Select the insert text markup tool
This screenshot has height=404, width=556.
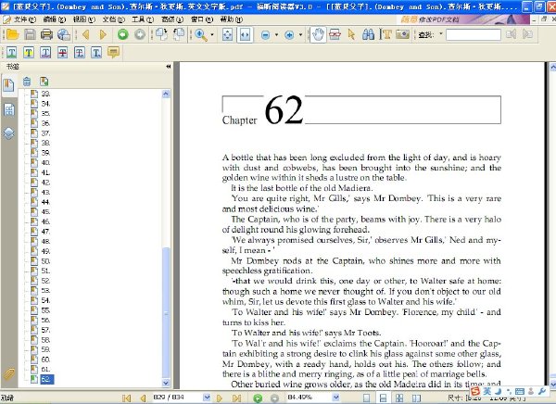pyautogui.click(x=96, y=53)
